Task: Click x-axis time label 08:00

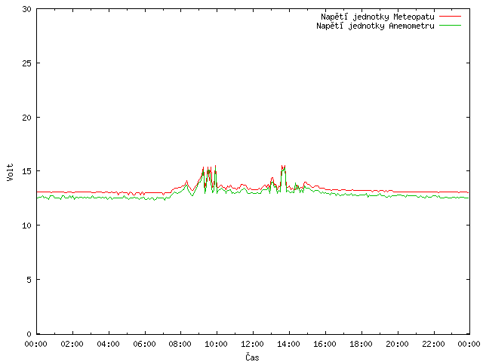Action: point(180,344)
